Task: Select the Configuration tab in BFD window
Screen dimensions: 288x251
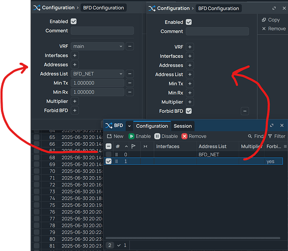Action: [152, 126]
